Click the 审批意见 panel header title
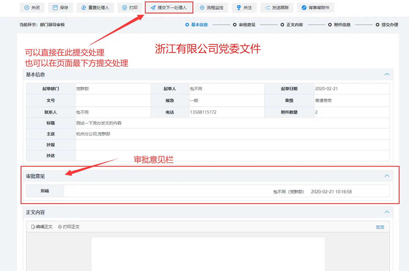Screen dimensions: 409x271 [36, 176]
